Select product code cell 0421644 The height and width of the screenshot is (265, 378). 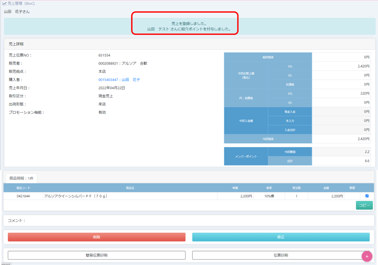(23, 196)
